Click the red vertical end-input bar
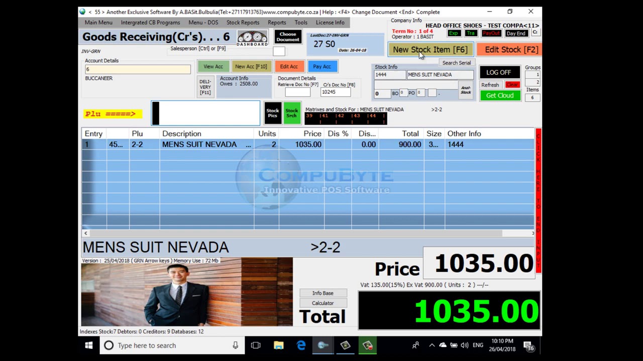 point(539,201)
